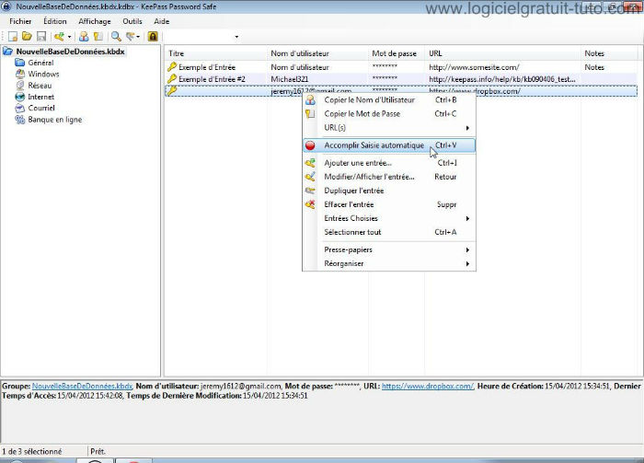This screenshot has width=644, height=463.
Task: Click the key icon of Exemple d'Entrée
Action: [x=172, y=67]
